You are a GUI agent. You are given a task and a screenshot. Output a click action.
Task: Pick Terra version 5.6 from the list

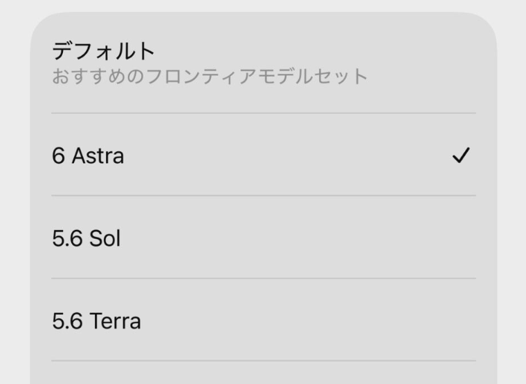click(264, 320)
